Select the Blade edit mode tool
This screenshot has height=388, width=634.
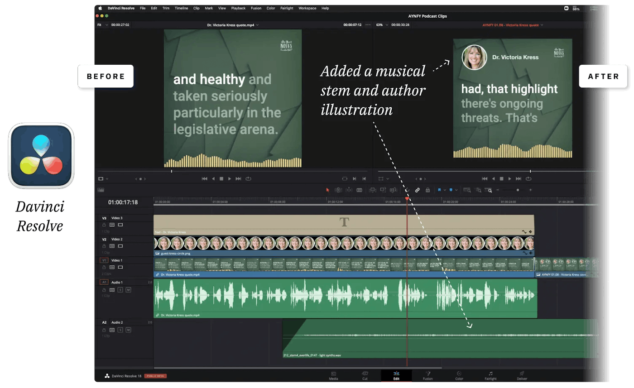(360, 190)
